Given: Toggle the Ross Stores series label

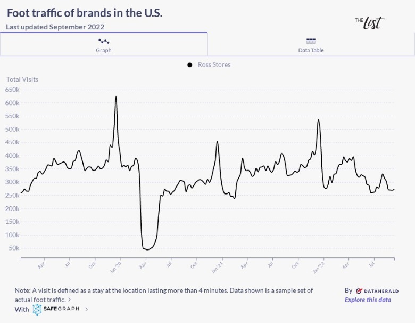Looking at the screenshot, I should click(214, 65).
